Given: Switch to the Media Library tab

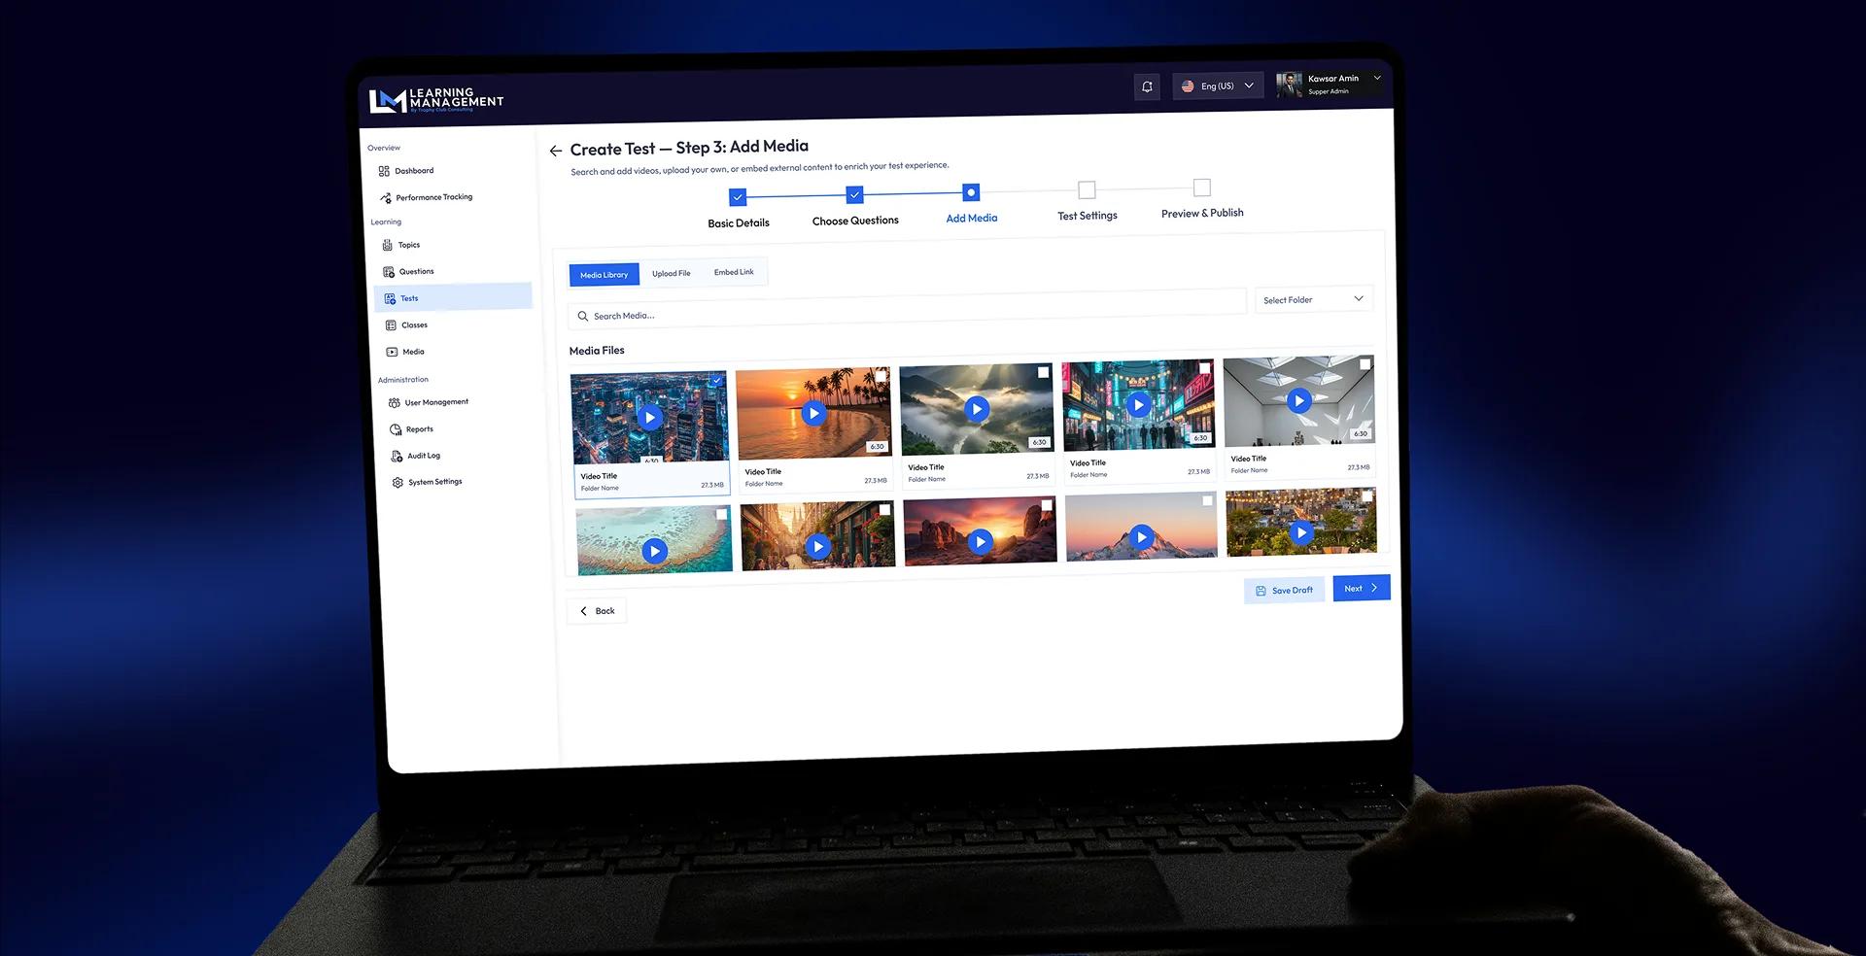Looking at the screenshot, I should 604,275.
